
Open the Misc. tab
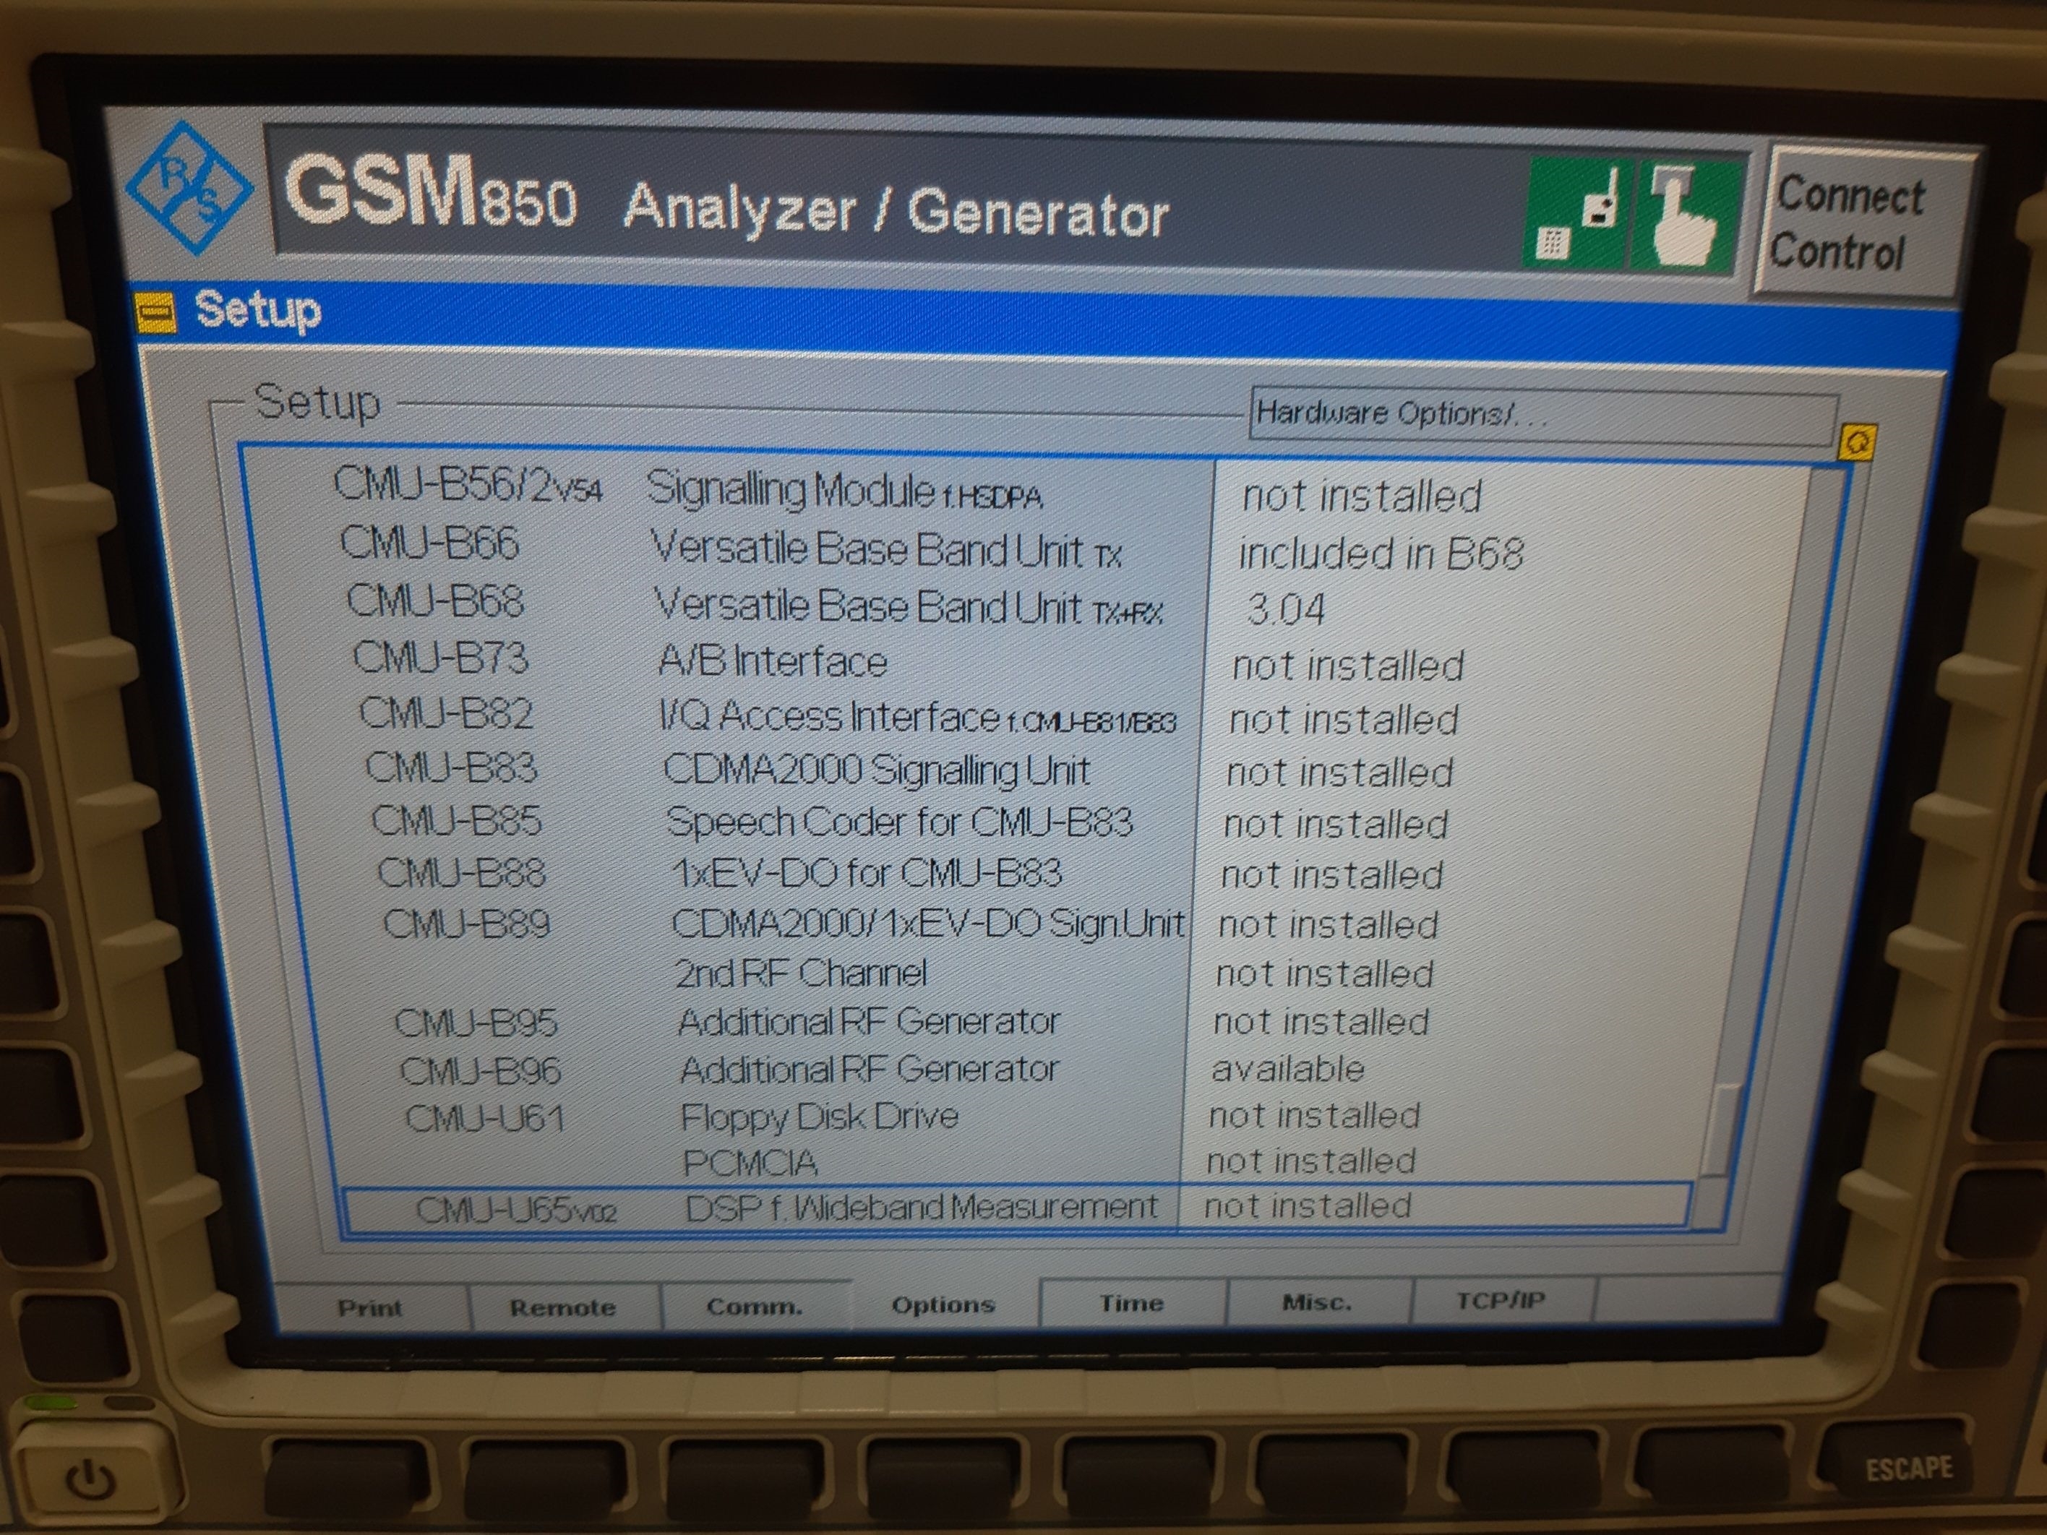[1317, 1301]
